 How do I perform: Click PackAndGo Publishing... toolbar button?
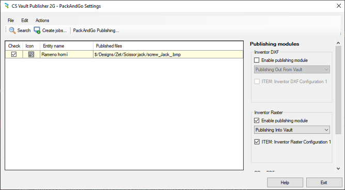point(96,30)
